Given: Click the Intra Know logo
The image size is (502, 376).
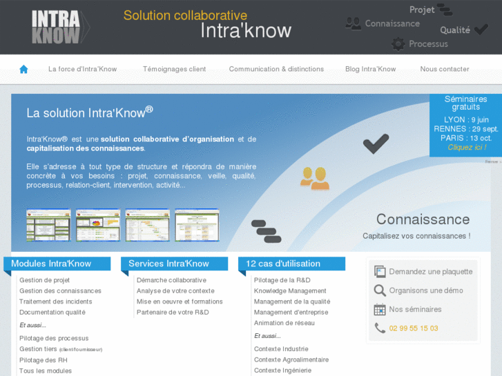Looking at the screenshot, I should pos(61,27).
